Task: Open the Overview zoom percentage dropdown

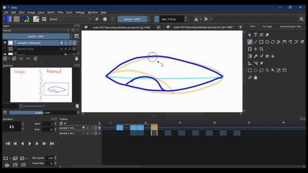Action: [x=21, y=106]
